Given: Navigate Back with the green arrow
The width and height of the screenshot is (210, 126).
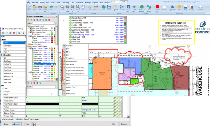Looking at the screenshot, I should [x=51, y=7].
